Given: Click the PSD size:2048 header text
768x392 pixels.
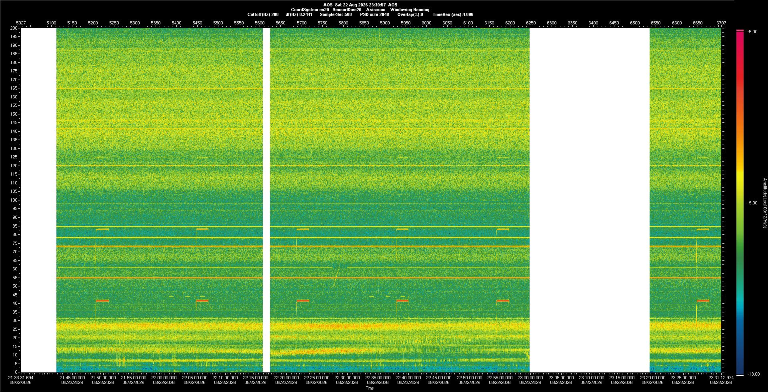Looking at the screenshot, I should click(x=374, y=14).
